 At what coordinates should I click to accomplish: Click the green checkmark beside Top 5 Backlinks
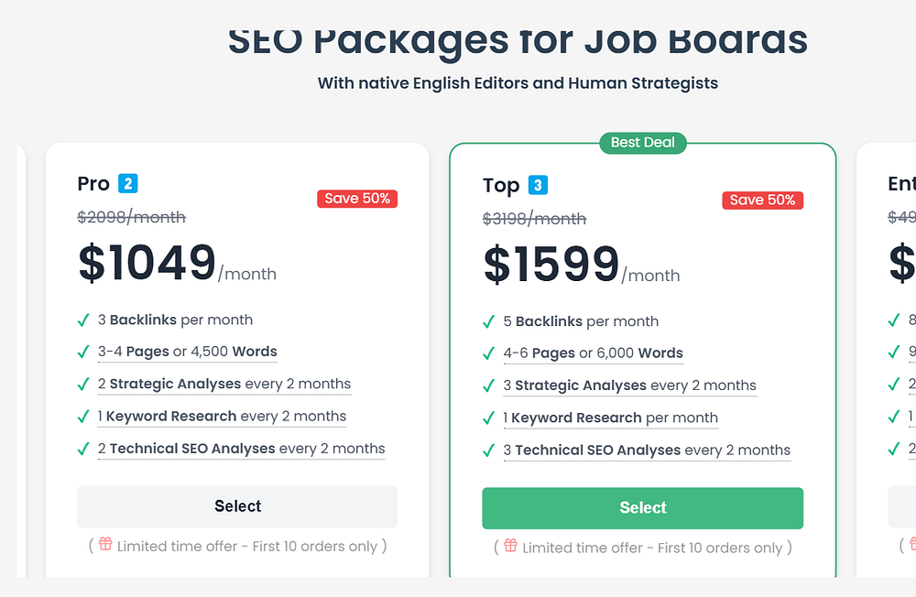[x=489, y=322]
